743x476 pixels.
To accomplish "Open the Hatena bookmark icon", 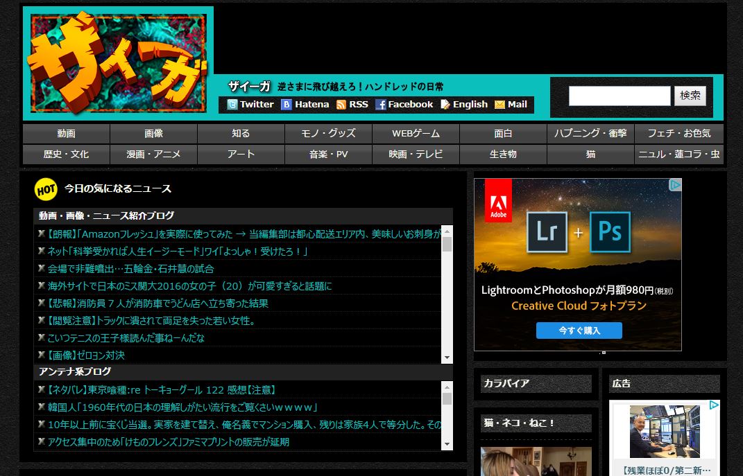I will (286, 105).
